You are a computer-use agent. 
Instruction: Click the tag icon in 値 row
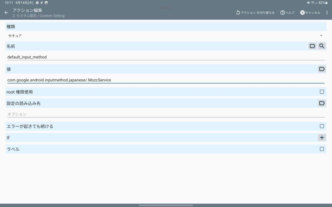tap(322, 69)
